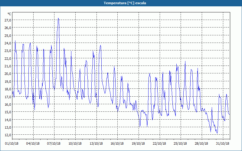Click the 16/10/18 date label
The width and height of the screenshot is (242, 151).
point(117,144)
